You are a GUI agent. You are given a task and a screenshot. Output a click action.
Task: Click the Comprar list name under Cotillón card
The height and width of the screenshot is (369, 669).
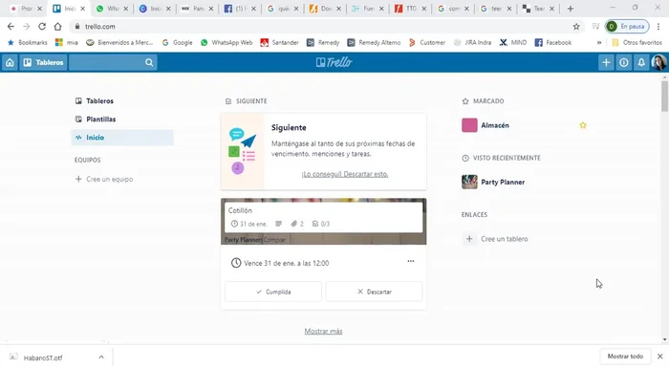pyautogui.click(x=274, y=240)
